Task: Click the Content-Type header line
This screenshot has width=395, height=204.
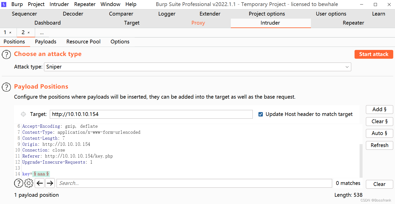Action: [81, 132]
